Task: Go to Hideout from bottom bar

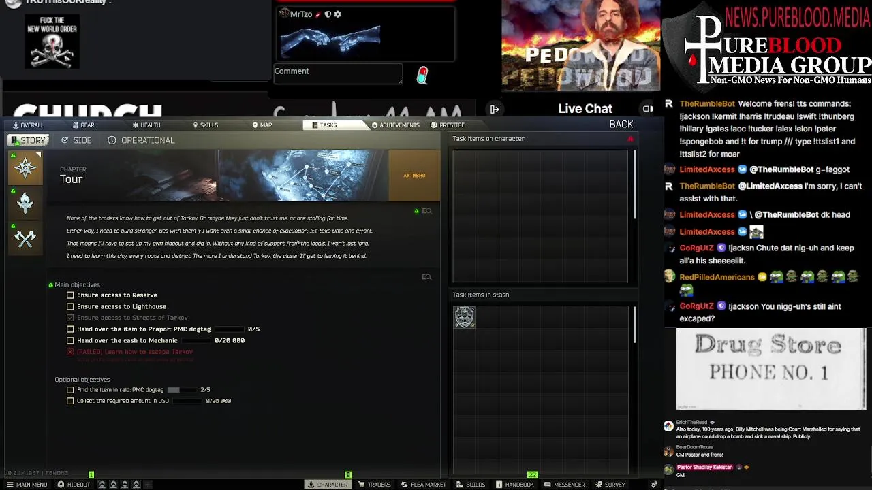Action: point(74,485)
